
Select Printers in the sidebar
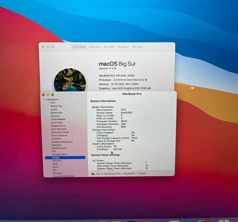point(57,161)
